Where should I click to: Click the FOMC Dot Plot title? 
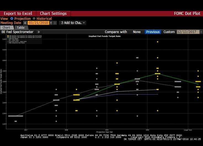pos(187,13)
